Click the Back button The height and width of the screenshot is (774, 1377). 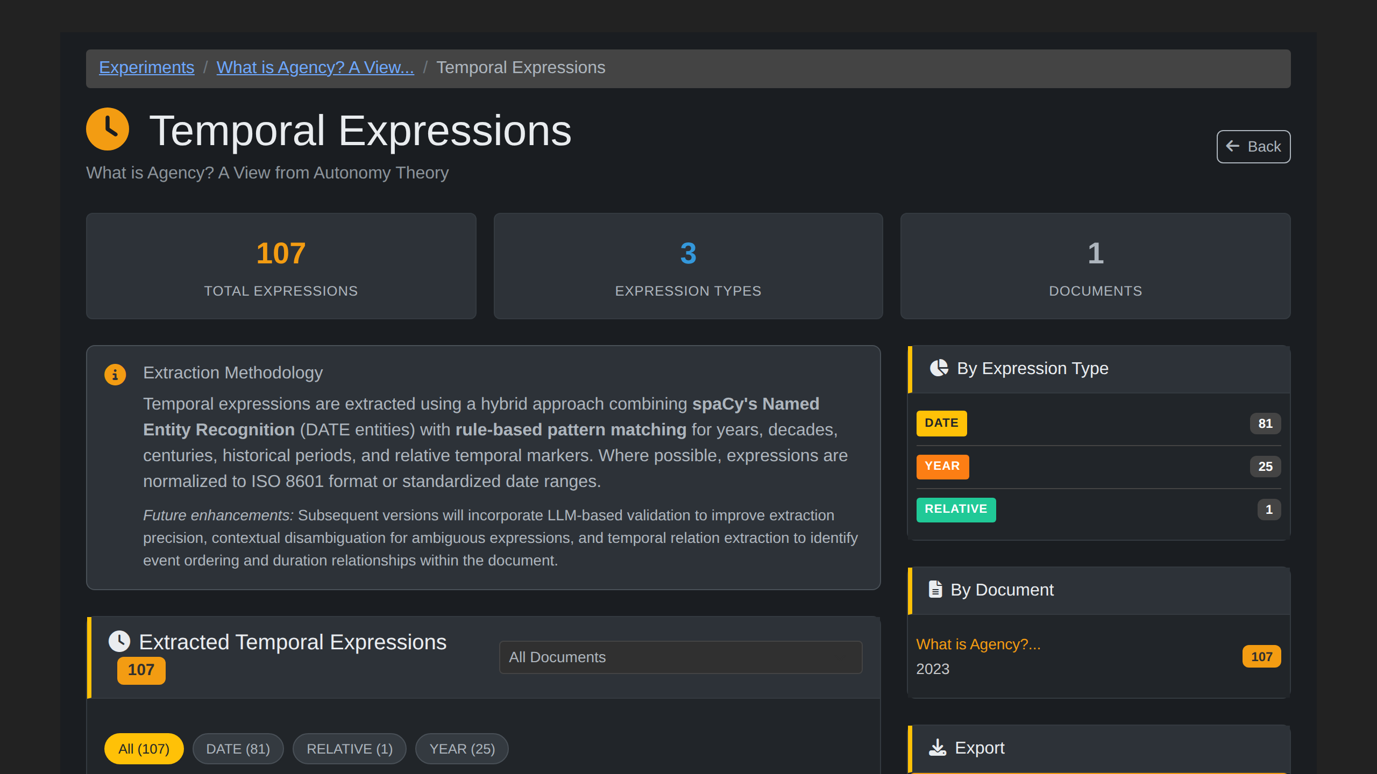click(1253, 146)
